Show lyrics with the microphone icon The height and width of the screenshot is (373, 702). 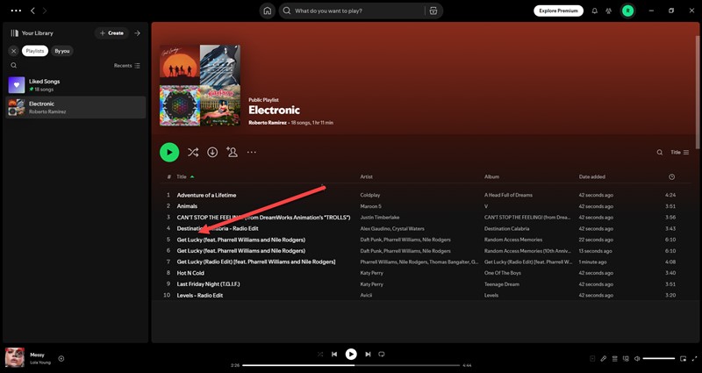(604, 359)
